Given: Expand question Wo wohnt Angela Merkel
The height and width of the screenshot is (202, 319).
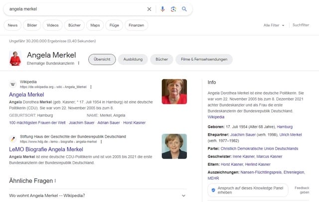Looking at the screenshot, I should pyautogui.click(x=98, y=196).
